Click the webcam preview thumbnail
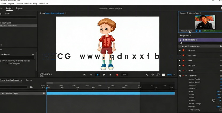The height and width of the screenshot is (113, 222). coord(205,22)
